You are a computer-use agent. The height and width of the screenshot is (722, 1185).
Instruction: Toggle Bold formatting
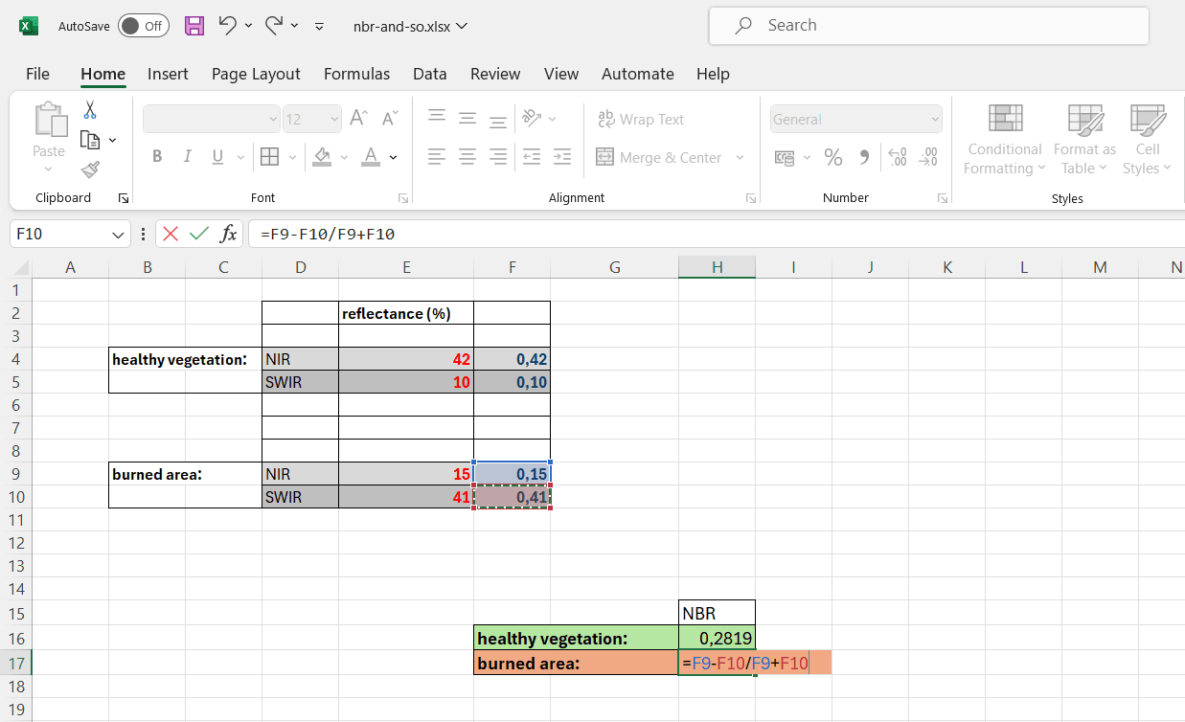point(157,157)
